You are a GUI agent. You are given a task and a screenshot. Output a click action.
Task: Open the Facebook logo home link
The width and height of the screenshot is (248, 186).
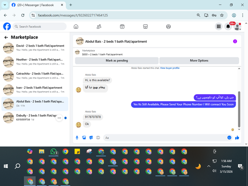coord(7,26)
